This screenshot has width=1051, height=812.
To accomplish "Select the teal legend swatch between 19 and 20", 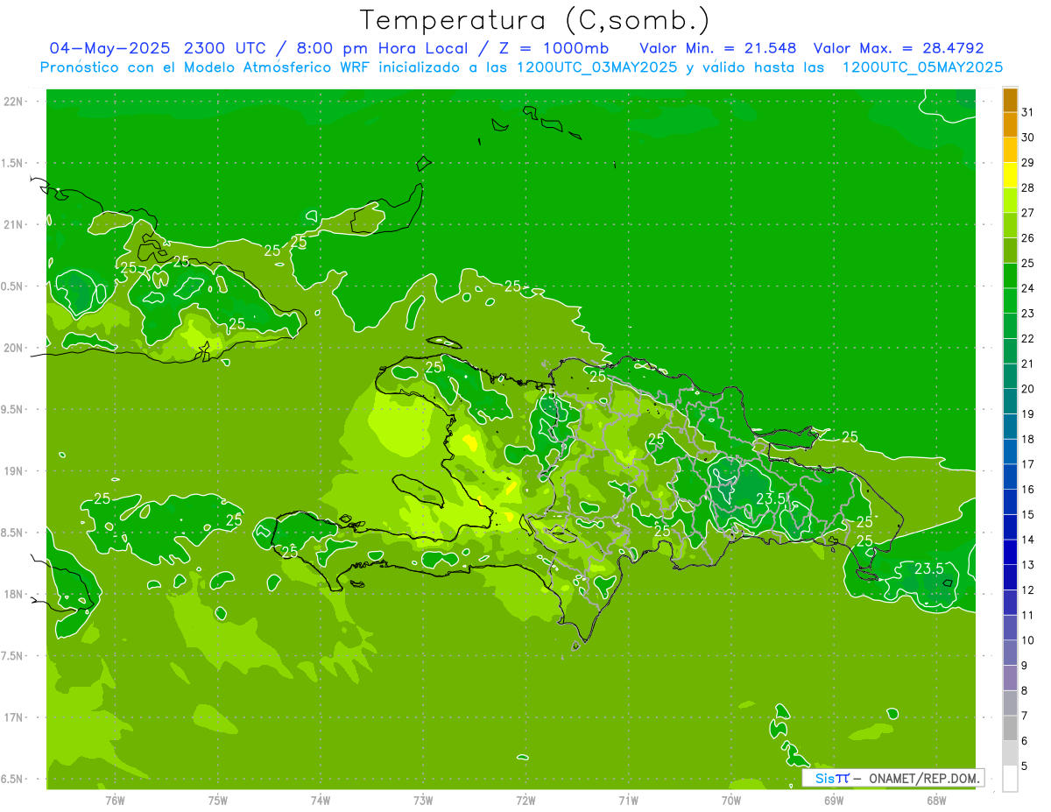I will pyautogui.click(x=1010, y=401).
